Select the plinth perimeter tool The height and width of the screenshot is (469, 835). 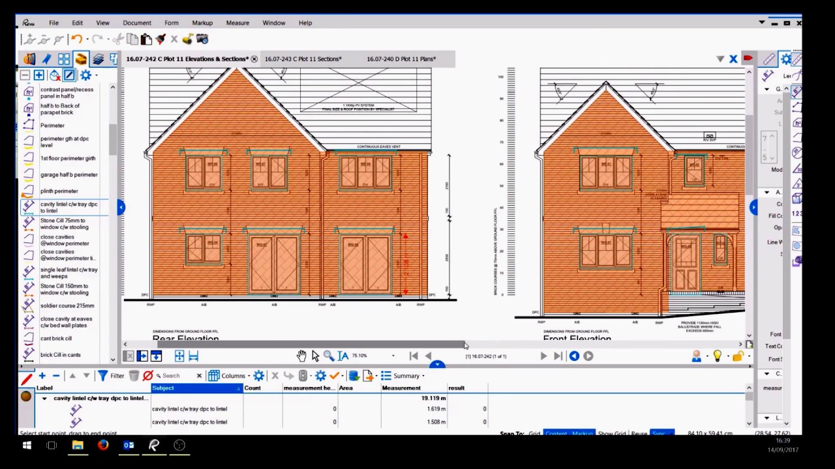tap(59, 191)
